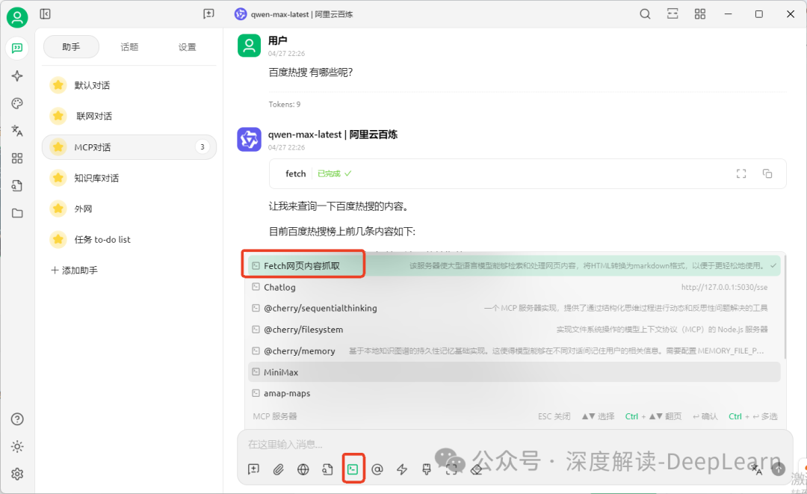This screenshot has height=494, width=807.
Task: Open the fetch result in fullscreen
Action: point(741,173)
